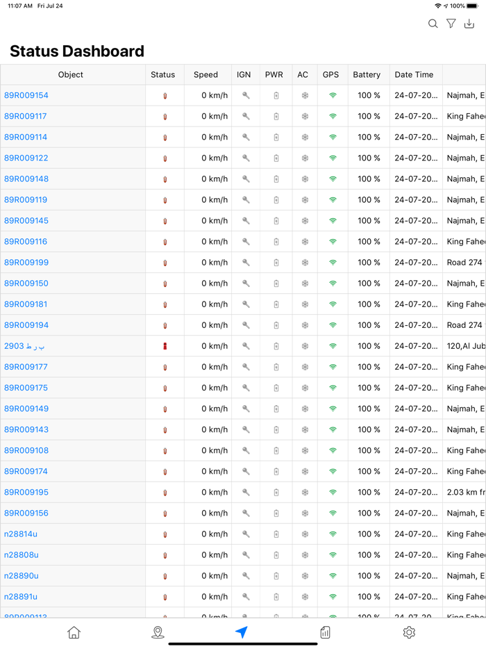
Task: Click GPS signal icon for 89R009195
Action: pos(333,493)
